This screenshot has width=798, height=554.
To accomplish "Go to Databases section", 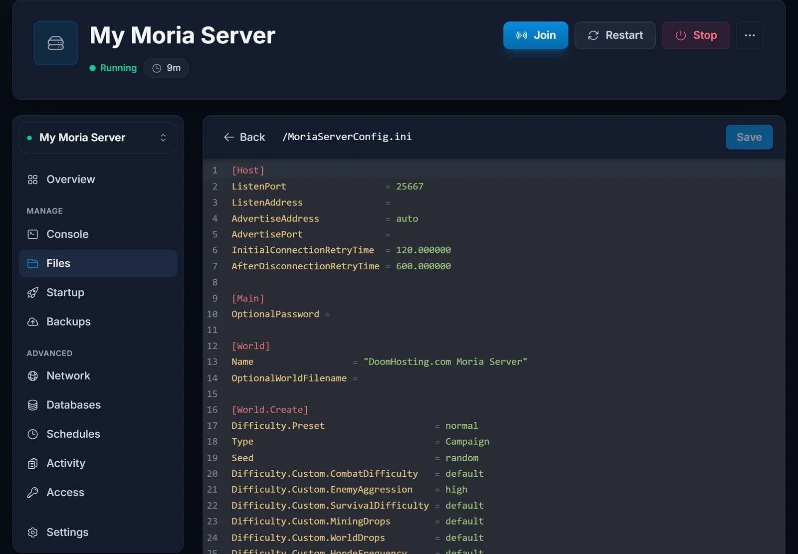I will tap(98, 405).
